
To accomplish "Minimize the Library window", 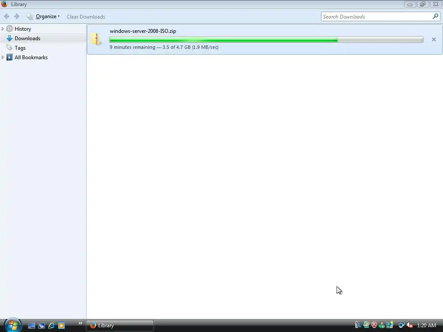I will (410, 4).
